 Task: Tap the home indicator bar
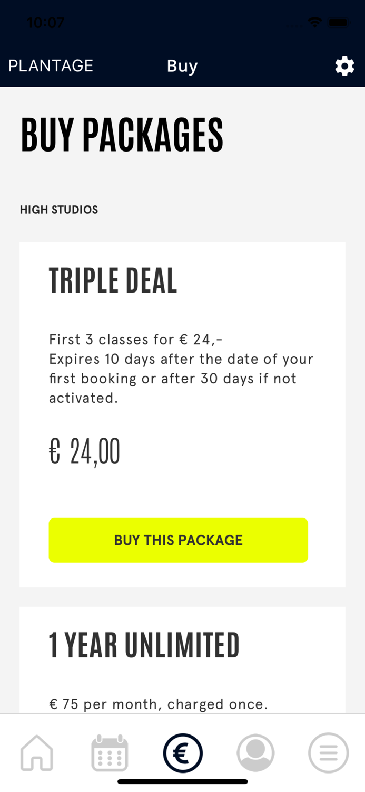click(183, 782)
